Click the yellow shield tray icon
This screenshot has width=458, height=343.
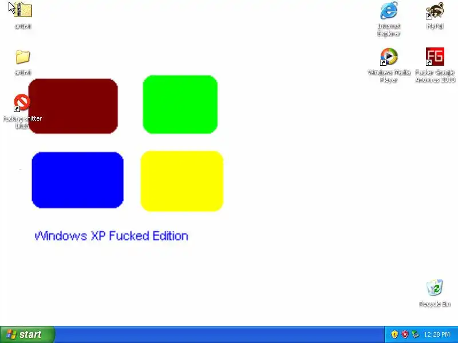pyautogui.click(x=394, y=334)
